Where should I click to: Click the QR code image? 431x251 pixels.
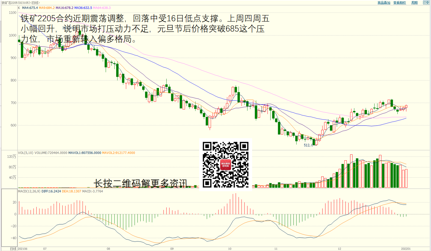point(226,165)
